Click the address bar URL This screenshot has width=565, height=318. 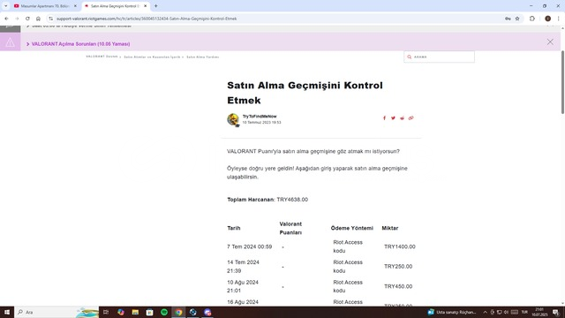coord(147,19)
